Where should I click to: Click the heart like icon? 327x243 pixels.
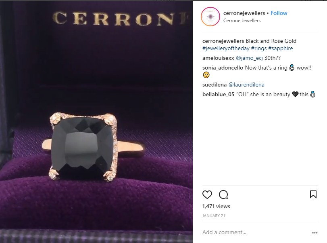pyautogui.click(x=207, y=194)
